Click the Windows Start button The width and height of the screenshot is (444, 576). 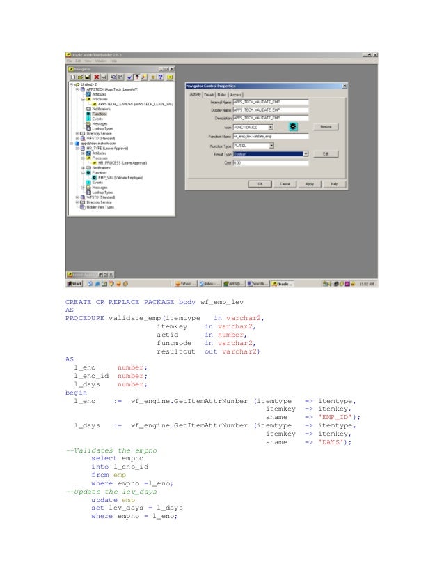click(x=74, y=284)
